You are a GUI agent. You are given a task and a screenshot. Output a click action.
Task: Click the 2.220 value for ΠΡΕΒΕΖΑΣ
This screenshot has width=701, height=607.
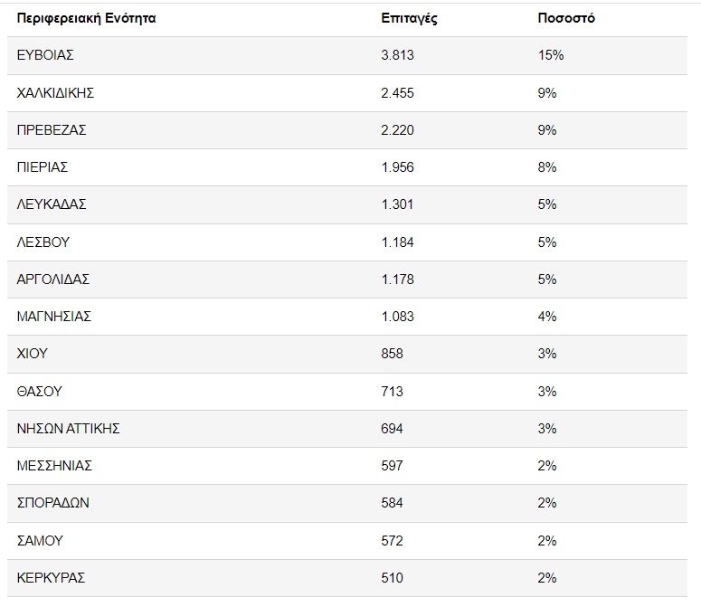pos(398,129)
